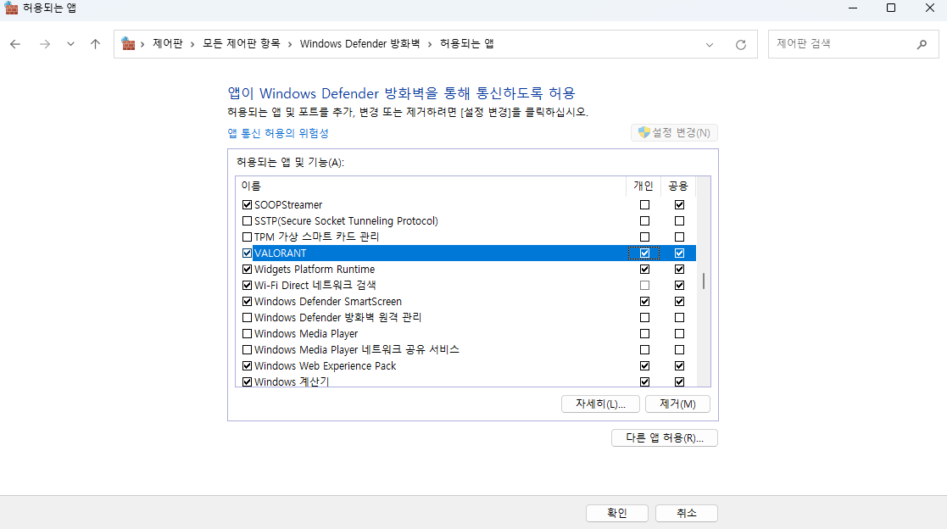Open the address bar history dropdown
947x529 pixels.
click(710, 45)
